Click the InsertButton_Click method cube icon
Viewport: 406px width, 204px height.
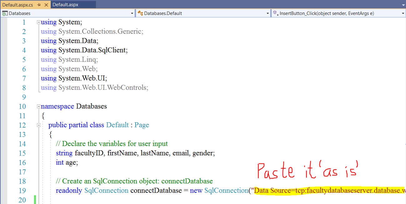click(275, 13)
